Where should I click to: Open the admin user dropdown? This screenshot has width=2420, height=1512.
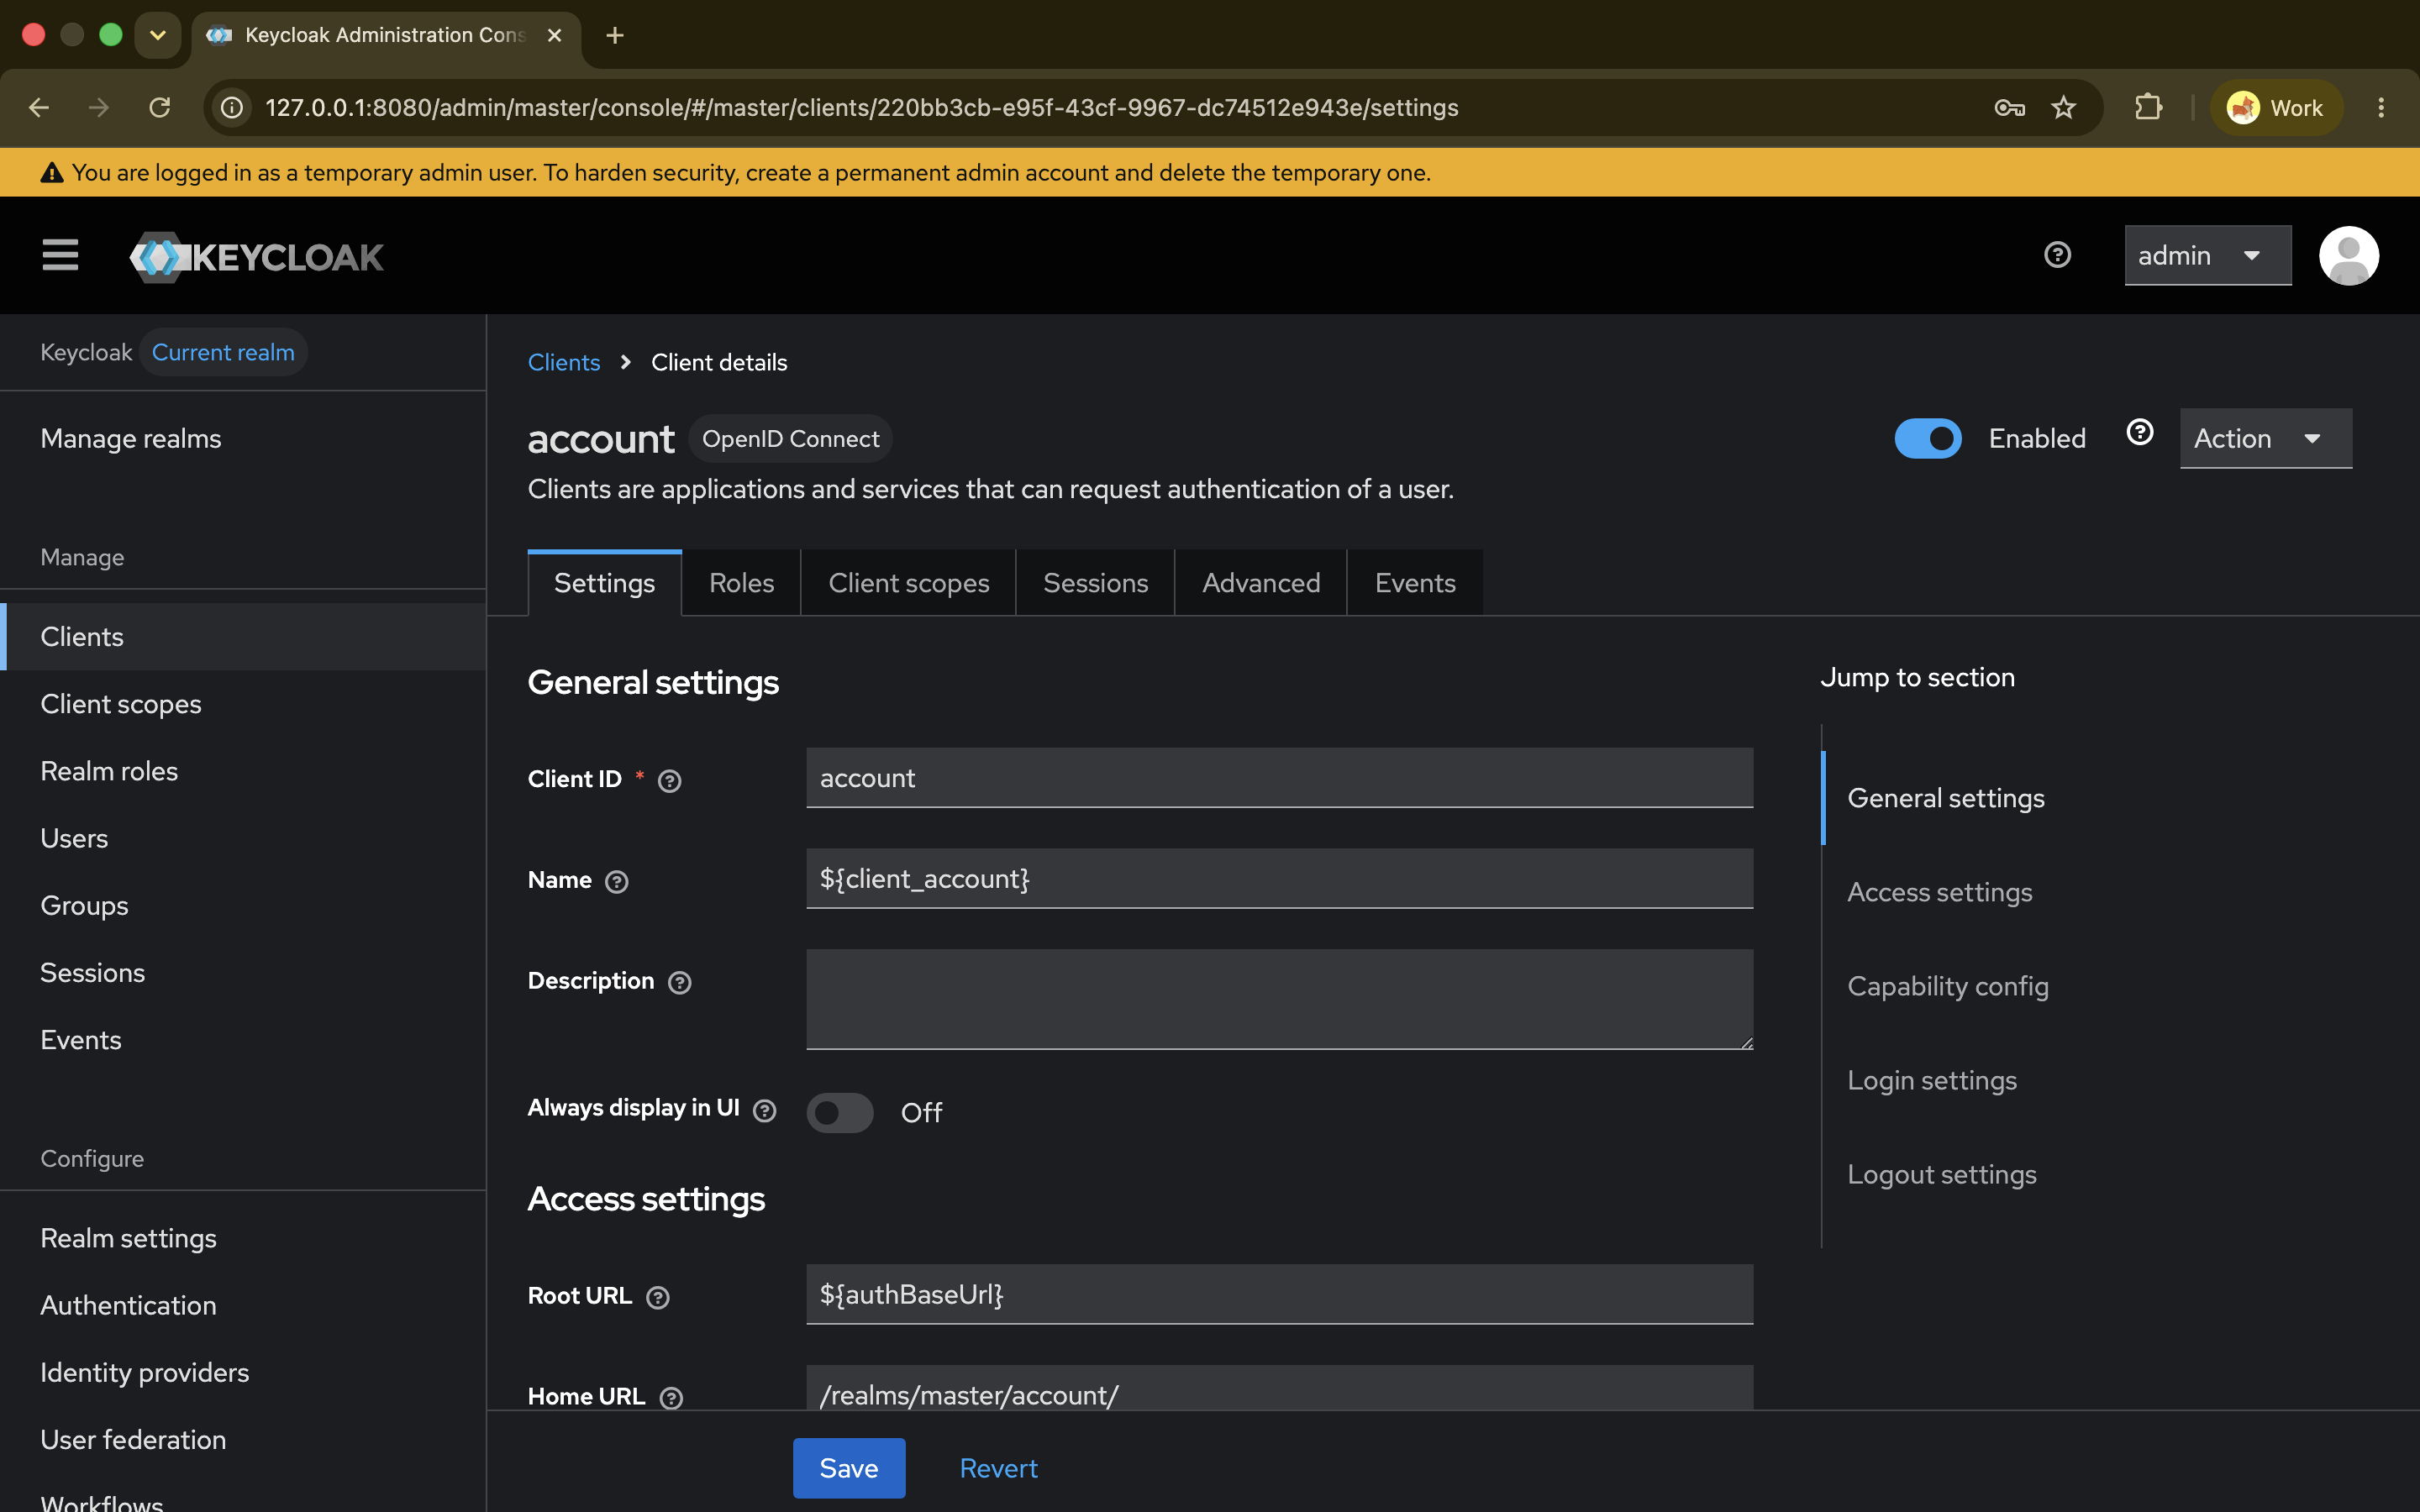pos(2207,256)
